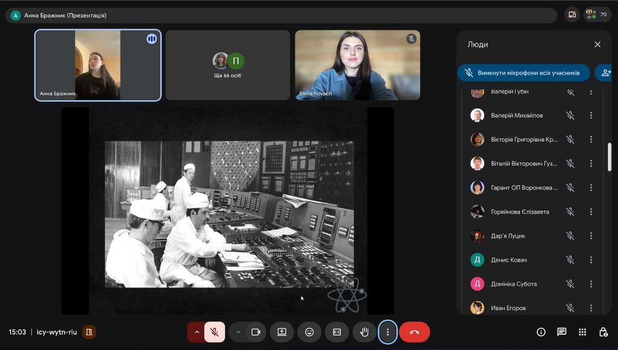618x350 pixels.
Task: Open host controls lock icon
Action: 603,332
